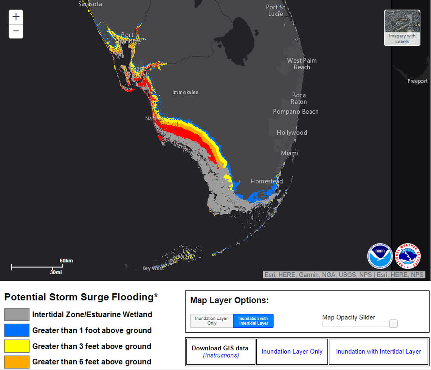Viewport: 431px width, 370px height.
Task: Click the Naples location on map
Action: point(153,119)
